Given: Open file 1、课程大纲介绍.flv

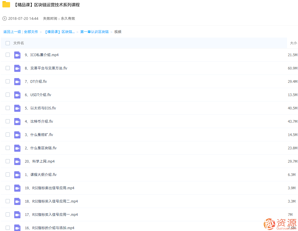Looking at the screenshot, I should click(x=41, y=175).
